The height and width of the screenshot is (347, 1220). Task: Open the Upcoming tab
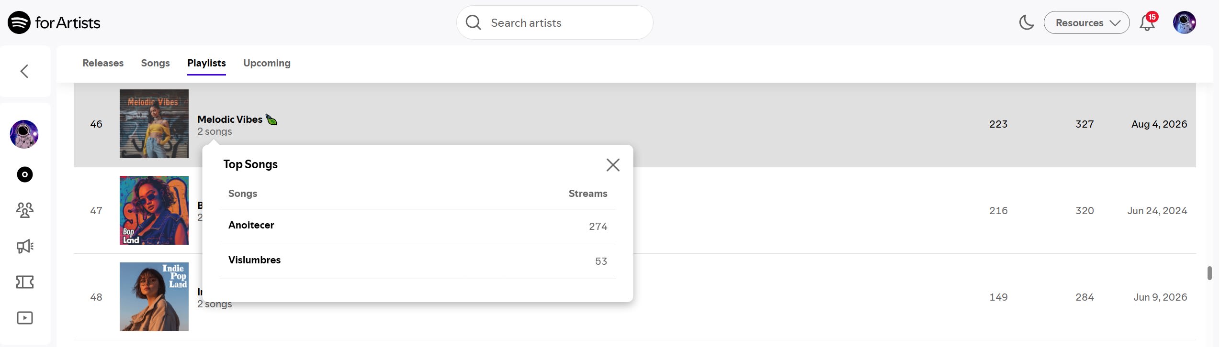pos(267,63)
